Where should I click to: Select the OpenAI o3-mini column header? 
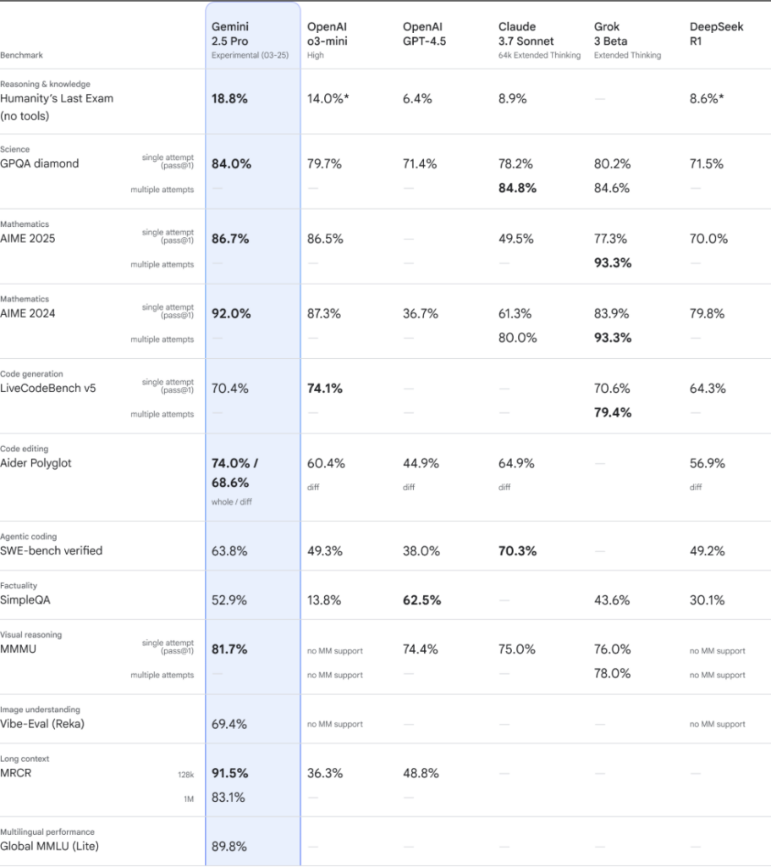tap(328, 41)
